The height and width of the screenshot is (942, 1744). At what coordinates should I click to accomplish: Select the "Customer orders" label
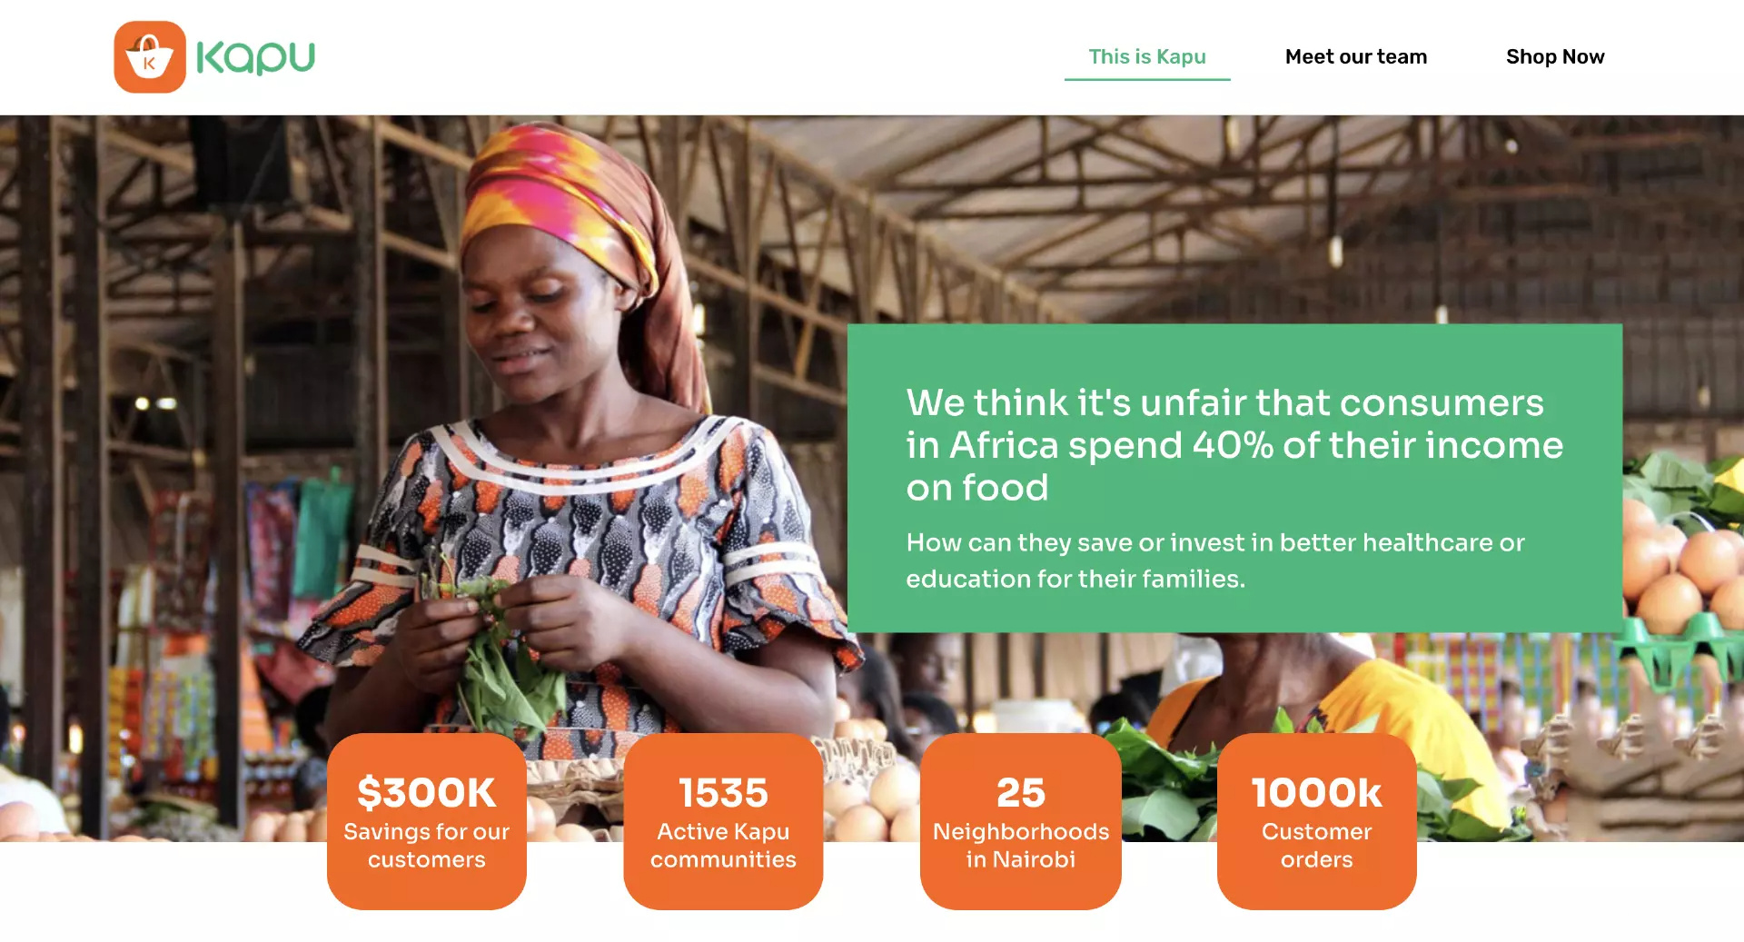click(1316, 846)
